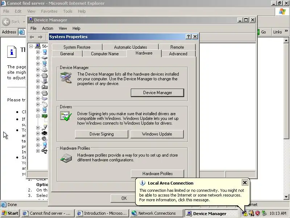Screen dimensions: 290x218
Task: Open the Help menu in Device Manager
Action: coord(76,28)
